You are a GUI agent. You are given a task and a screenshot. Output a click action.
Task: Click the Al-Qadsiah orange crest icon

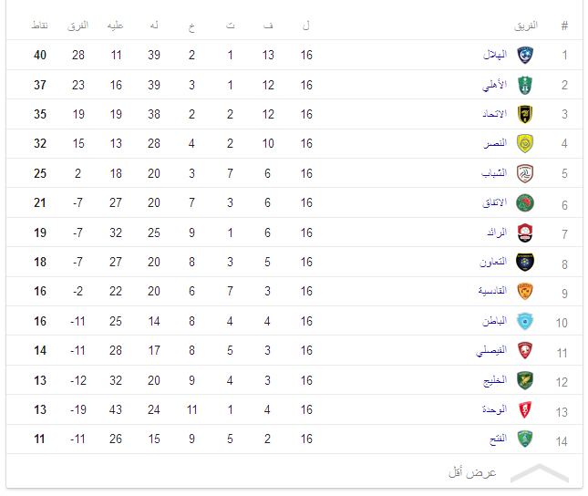click(x=525, y=291)
